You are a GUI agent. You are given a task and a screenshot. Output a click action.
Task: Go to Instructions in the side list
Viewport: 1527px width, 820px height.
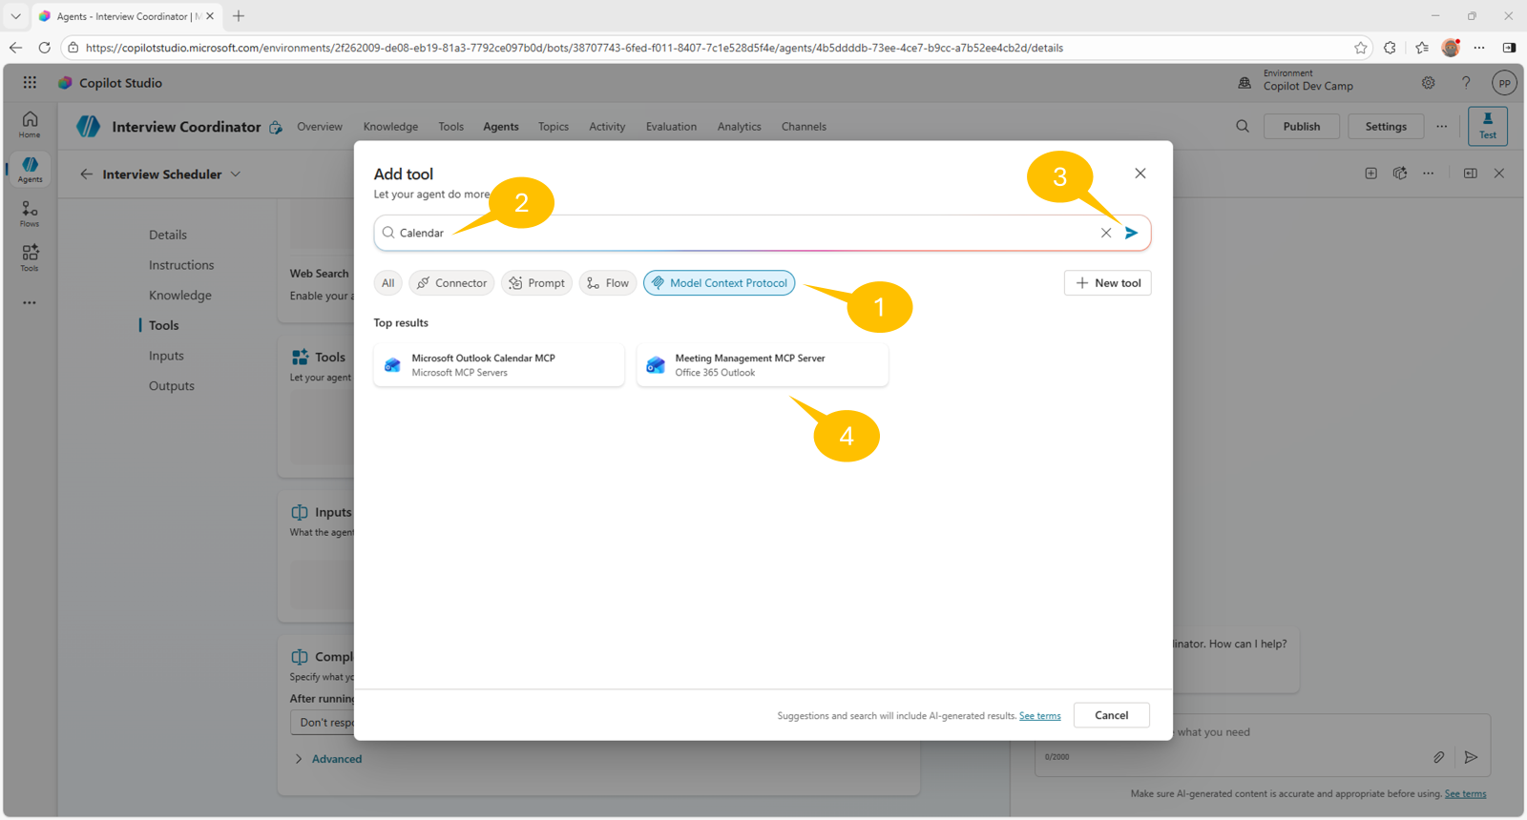181,265
